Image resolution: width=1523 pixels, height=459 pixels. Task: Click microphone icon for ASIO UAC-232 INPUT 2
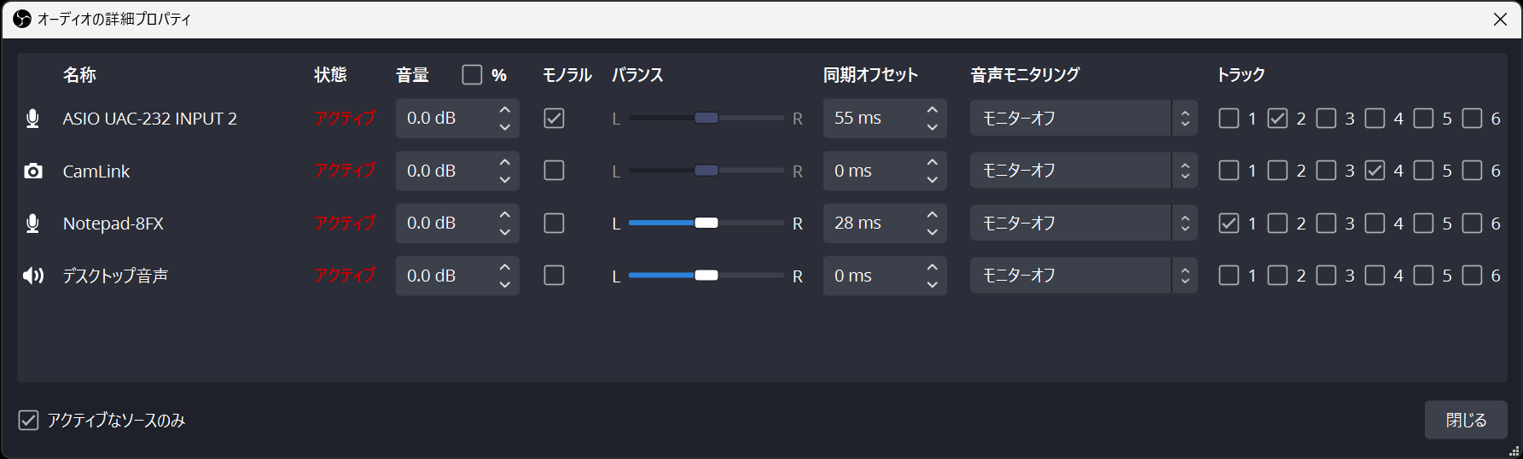point(32,119)
